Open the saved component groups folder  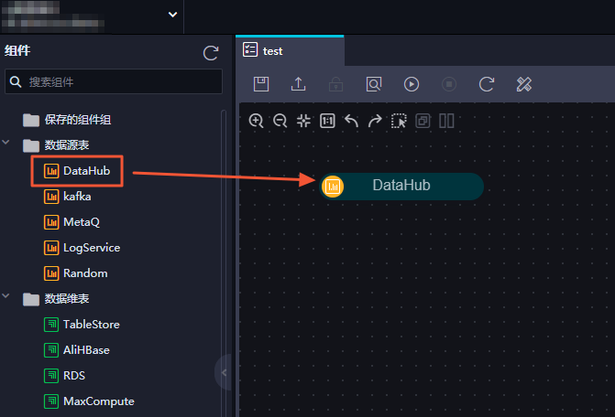(x=67, y=120)
